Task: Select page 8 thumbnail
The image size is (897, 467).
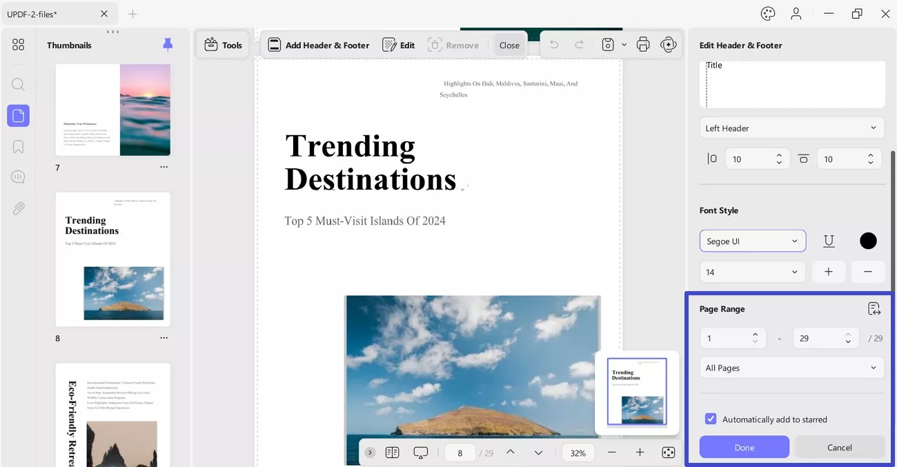Action: (112, 259)
